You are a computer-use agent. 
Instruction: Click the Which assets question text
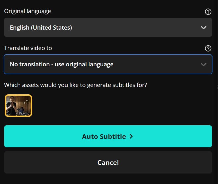pyautogui.click(x=75, y=85)
